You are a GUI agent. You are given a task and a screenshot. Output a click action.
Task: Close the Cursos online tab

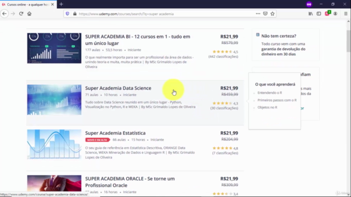coord(53,4)
